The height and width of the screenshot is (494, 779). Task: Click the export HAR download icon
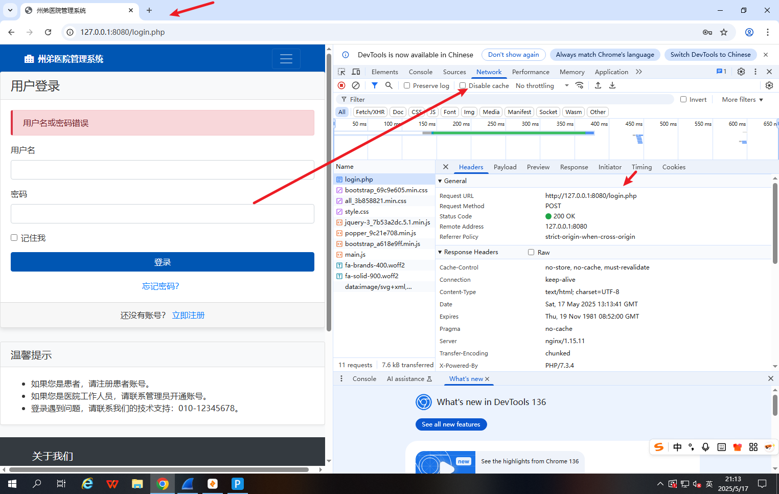pos(612,85)
